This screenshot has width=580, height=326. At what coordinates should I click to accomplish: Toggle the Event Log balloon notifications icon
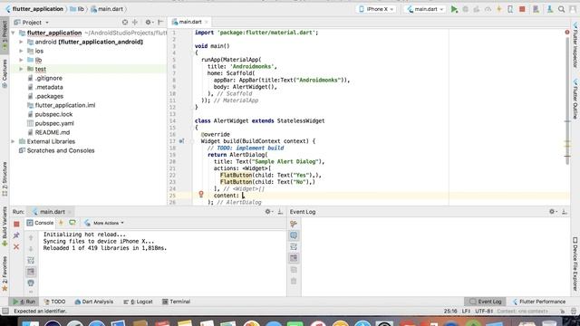[294, 235]
